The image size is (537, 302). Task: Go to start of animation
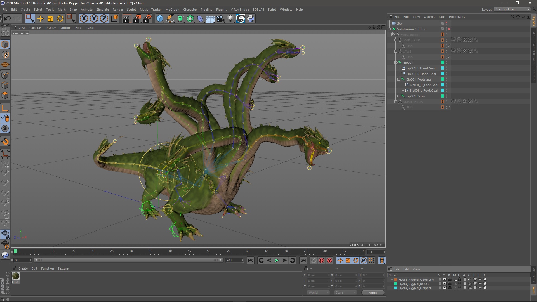click(x=251, y=260)
